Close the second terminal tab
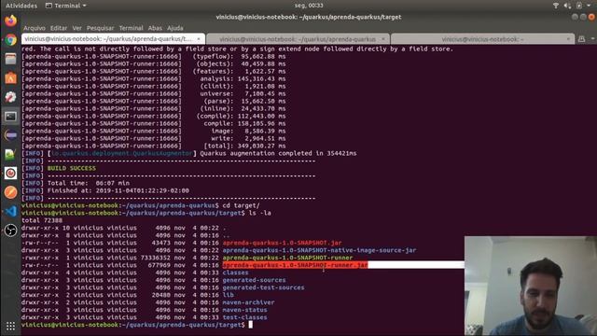 pyautogui.click(x=383, y=39)
